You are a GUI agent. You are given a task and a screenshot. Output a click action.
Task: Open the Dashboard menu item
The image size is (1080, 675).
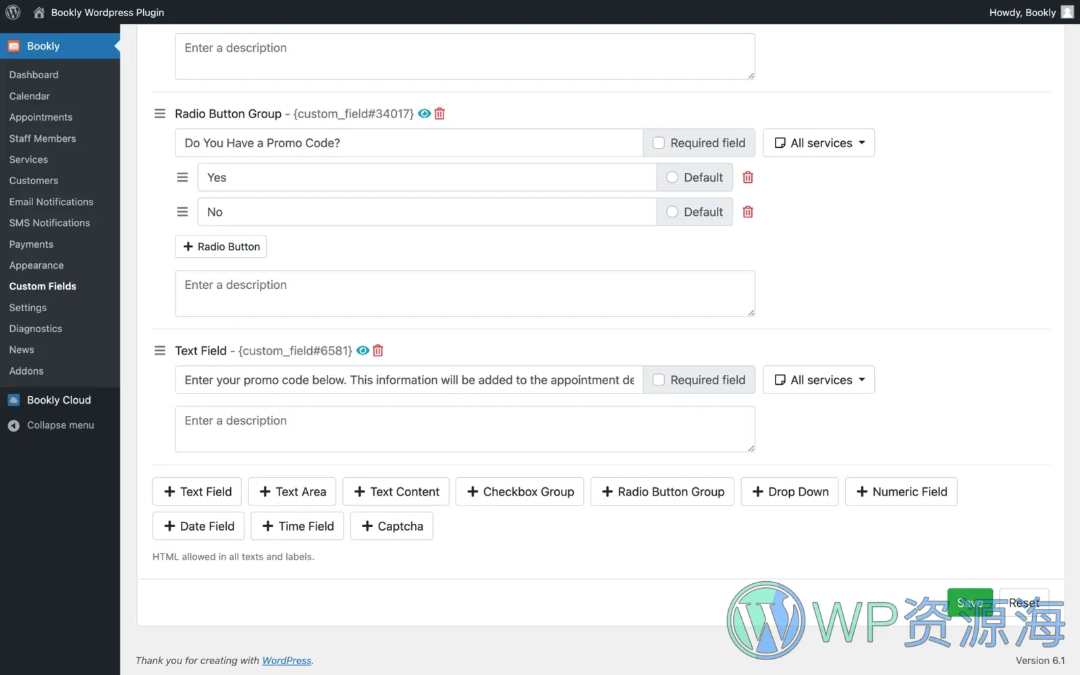coord(34,75)
